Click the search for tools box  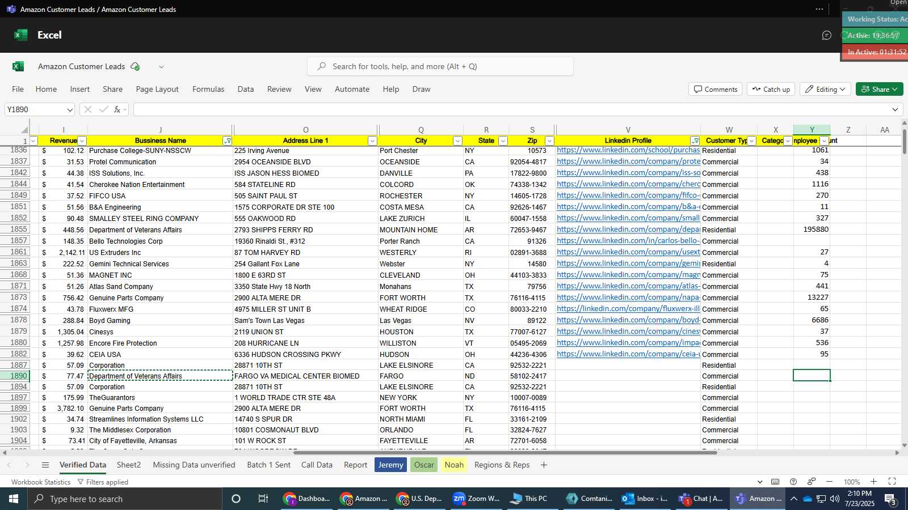[440, 66]
